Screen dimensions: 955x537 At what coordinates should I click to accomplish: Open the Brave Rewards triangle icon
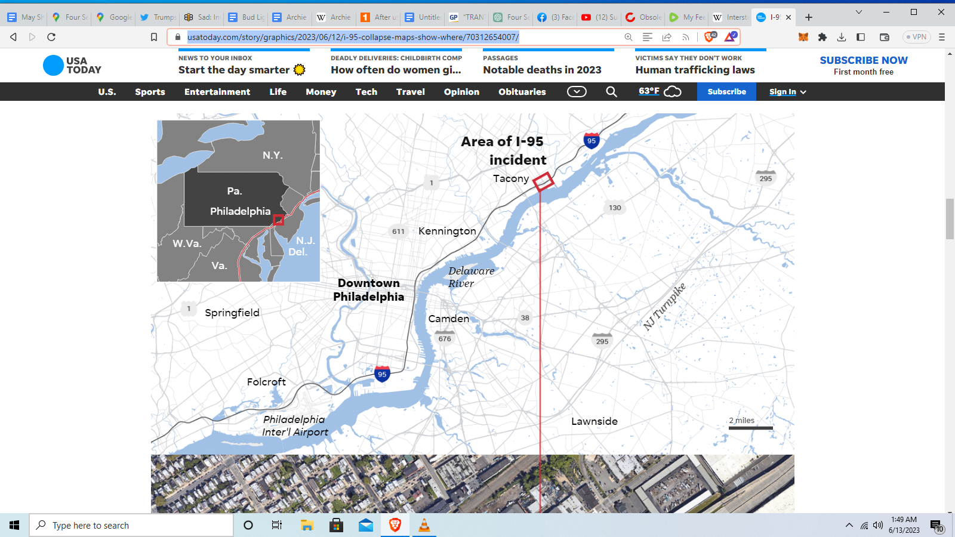[x=731, y=37]
